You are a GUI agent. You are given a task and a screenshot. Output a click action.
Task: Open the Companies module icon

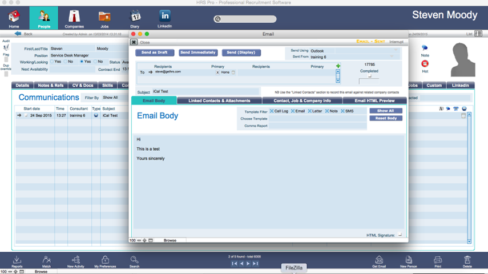(x=74, y=16)
